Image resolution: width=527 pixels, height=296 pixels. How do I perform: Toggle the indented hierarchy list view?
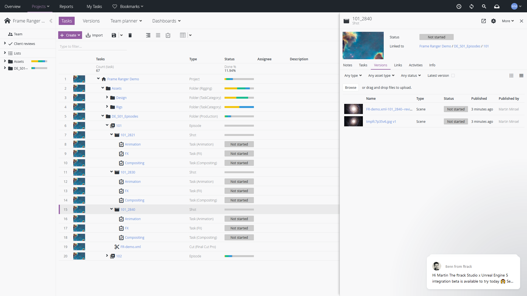[x=148, y=35]
